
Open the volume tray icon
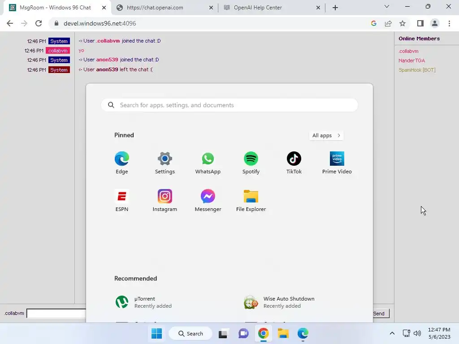coord(417,333)
